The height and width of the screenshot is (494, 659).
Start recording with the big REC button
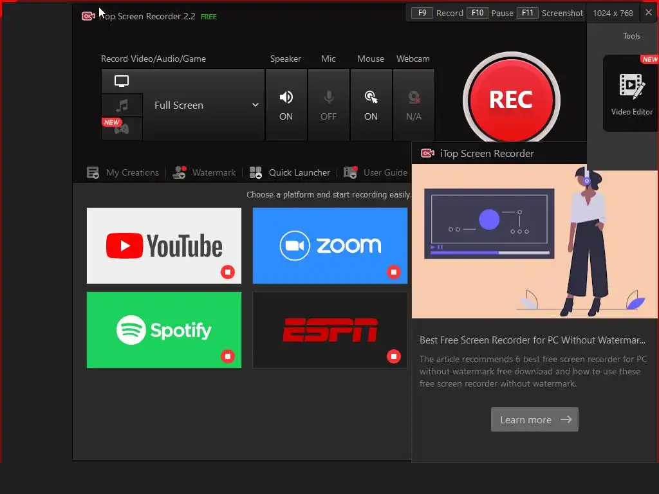[511, 100]
